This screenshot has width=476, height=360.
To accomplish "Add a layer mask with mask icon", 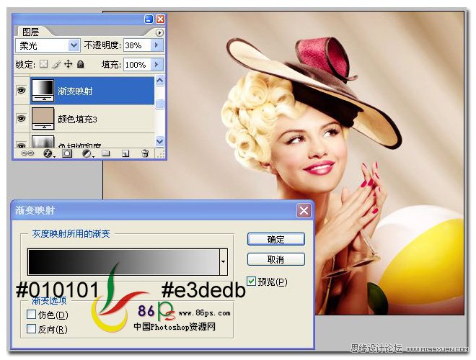I will click(x=67, y=153).
